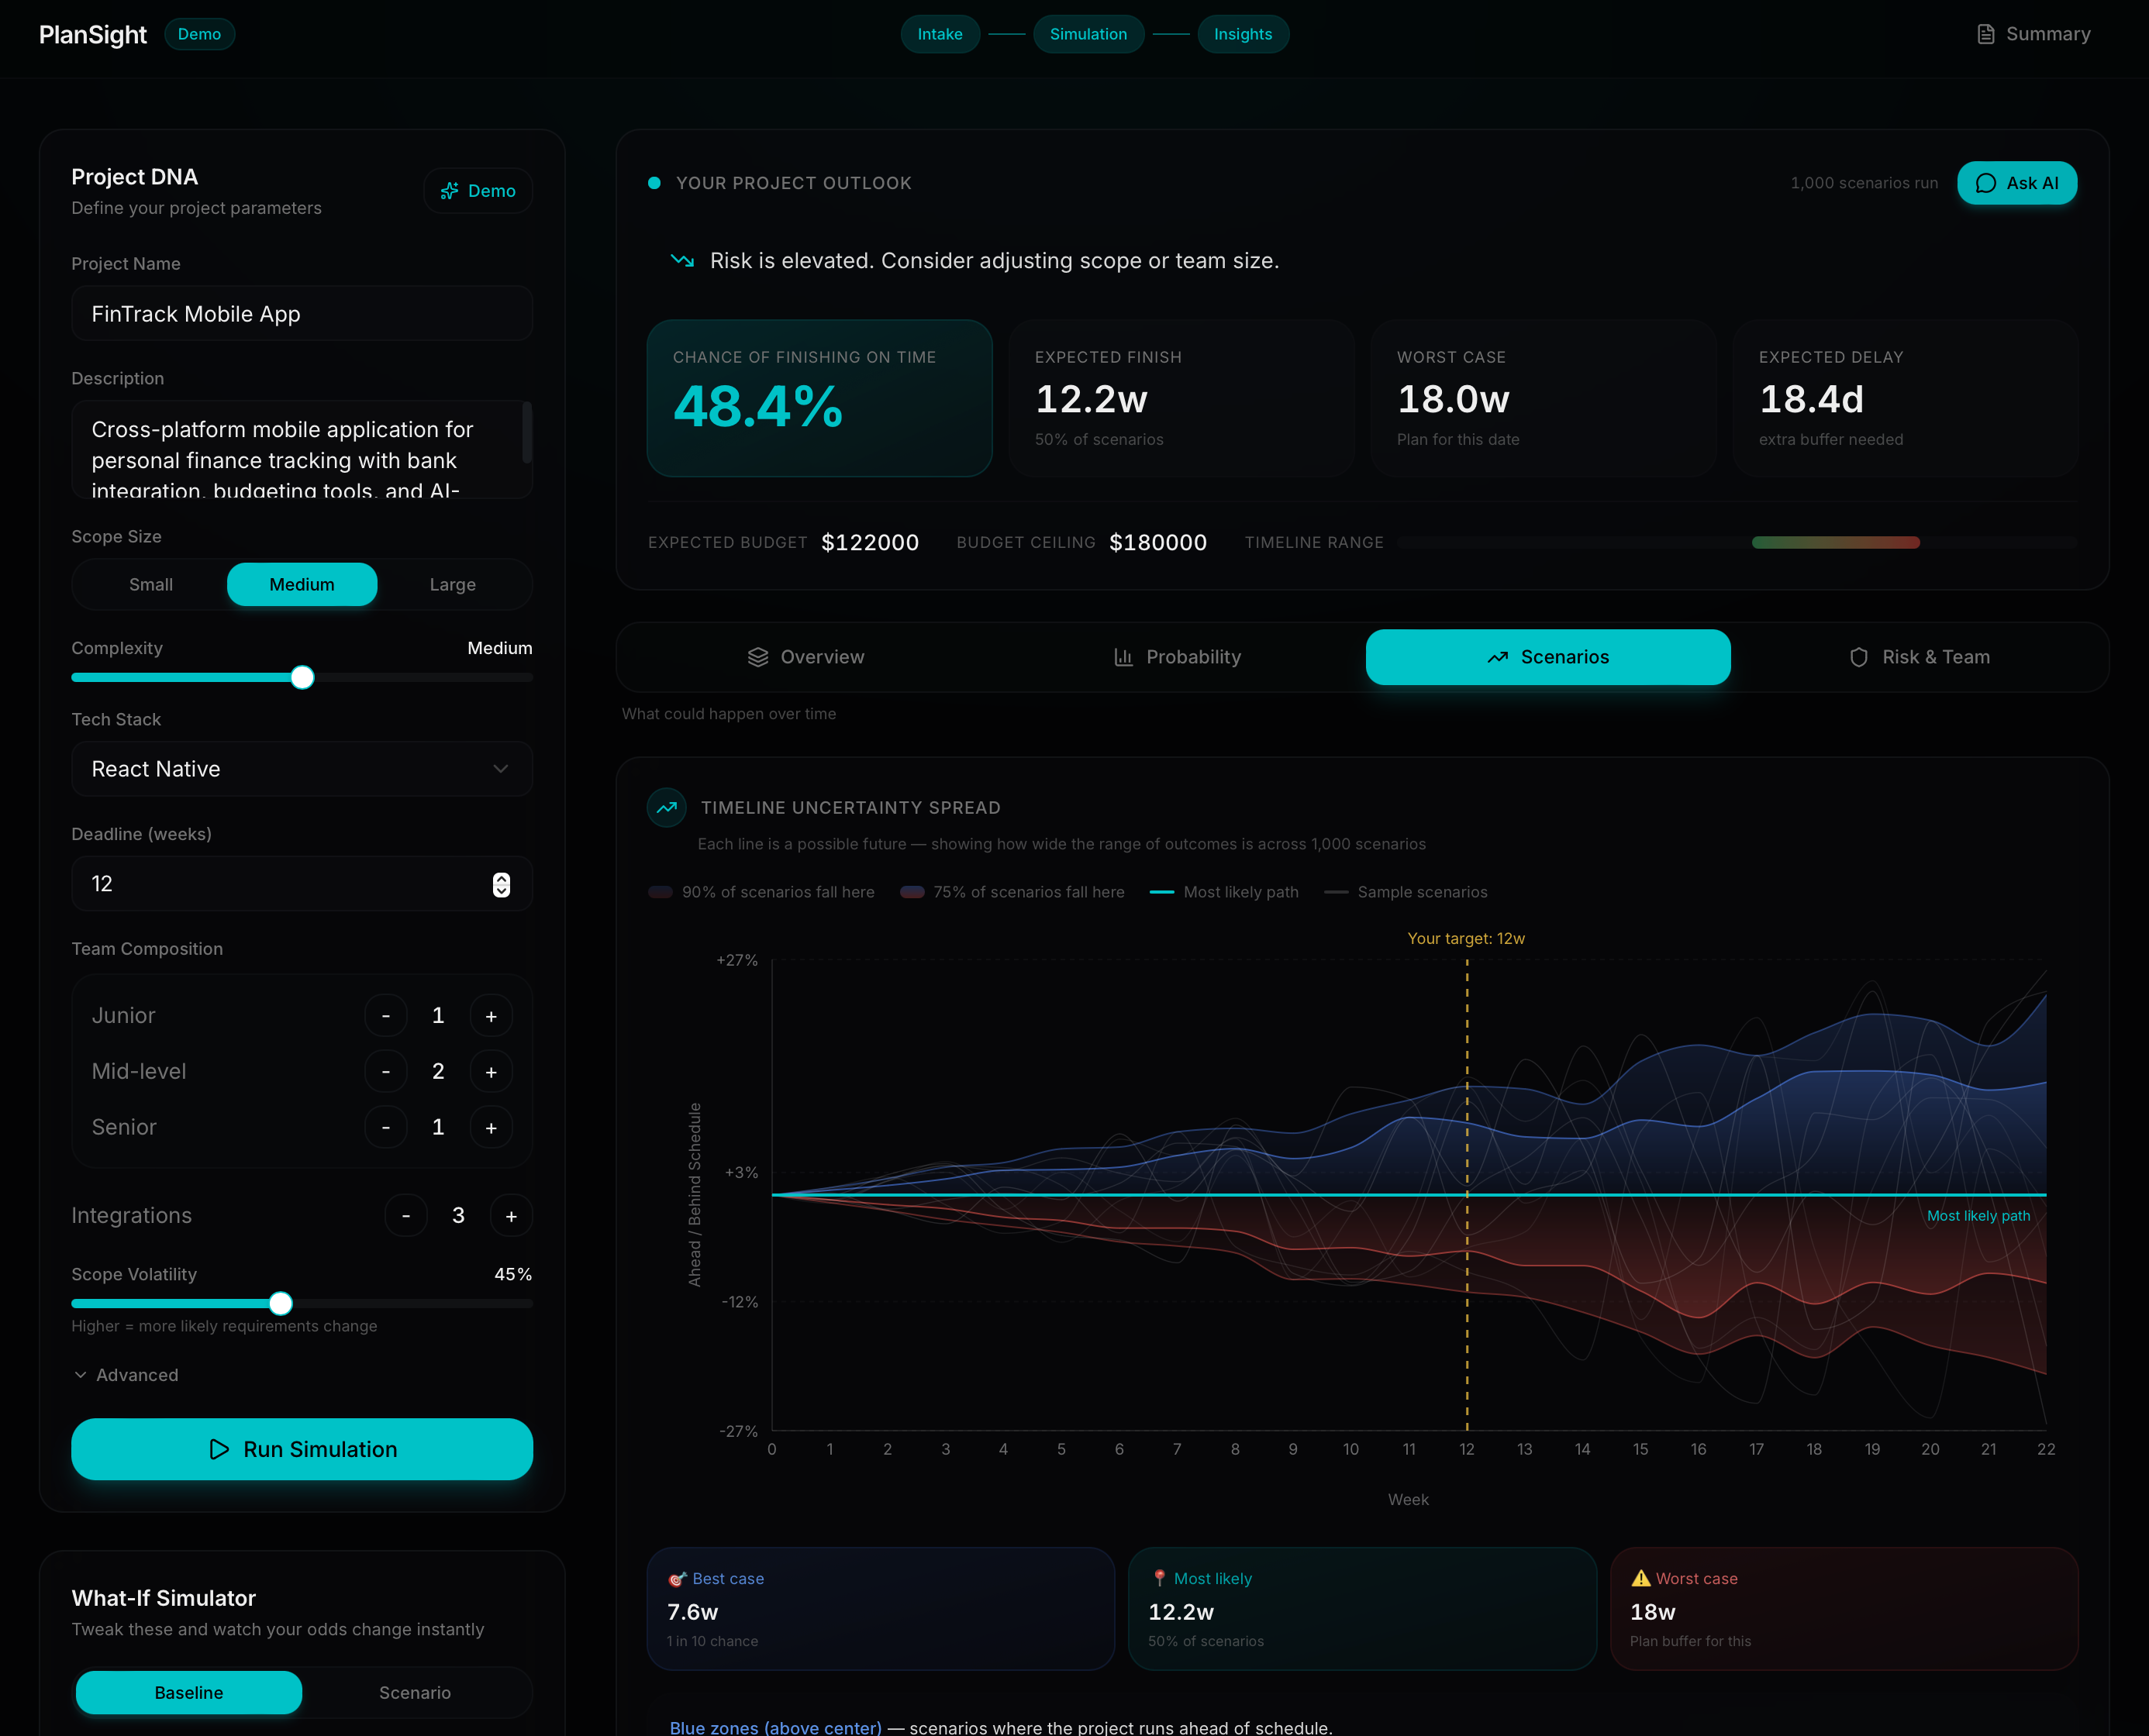Click the Ask AI chat bubble icon
Screen dimensions: 2149x1736
(x=1986, y=183)
